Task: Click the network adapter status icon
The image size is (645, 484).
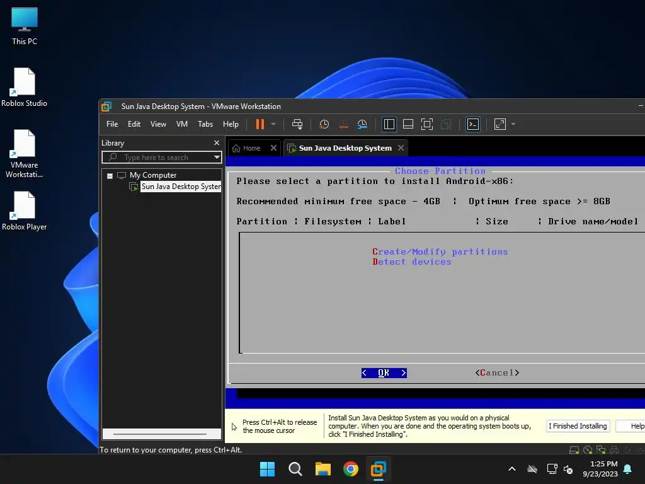Action: point(601,450)
